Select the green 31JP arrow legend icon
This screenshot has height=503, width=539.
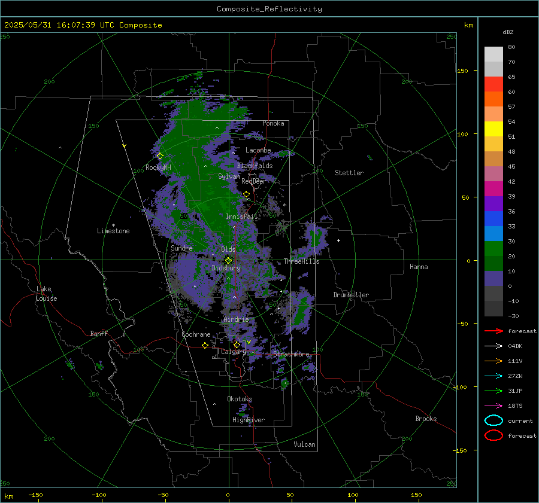tap(493, 391)
